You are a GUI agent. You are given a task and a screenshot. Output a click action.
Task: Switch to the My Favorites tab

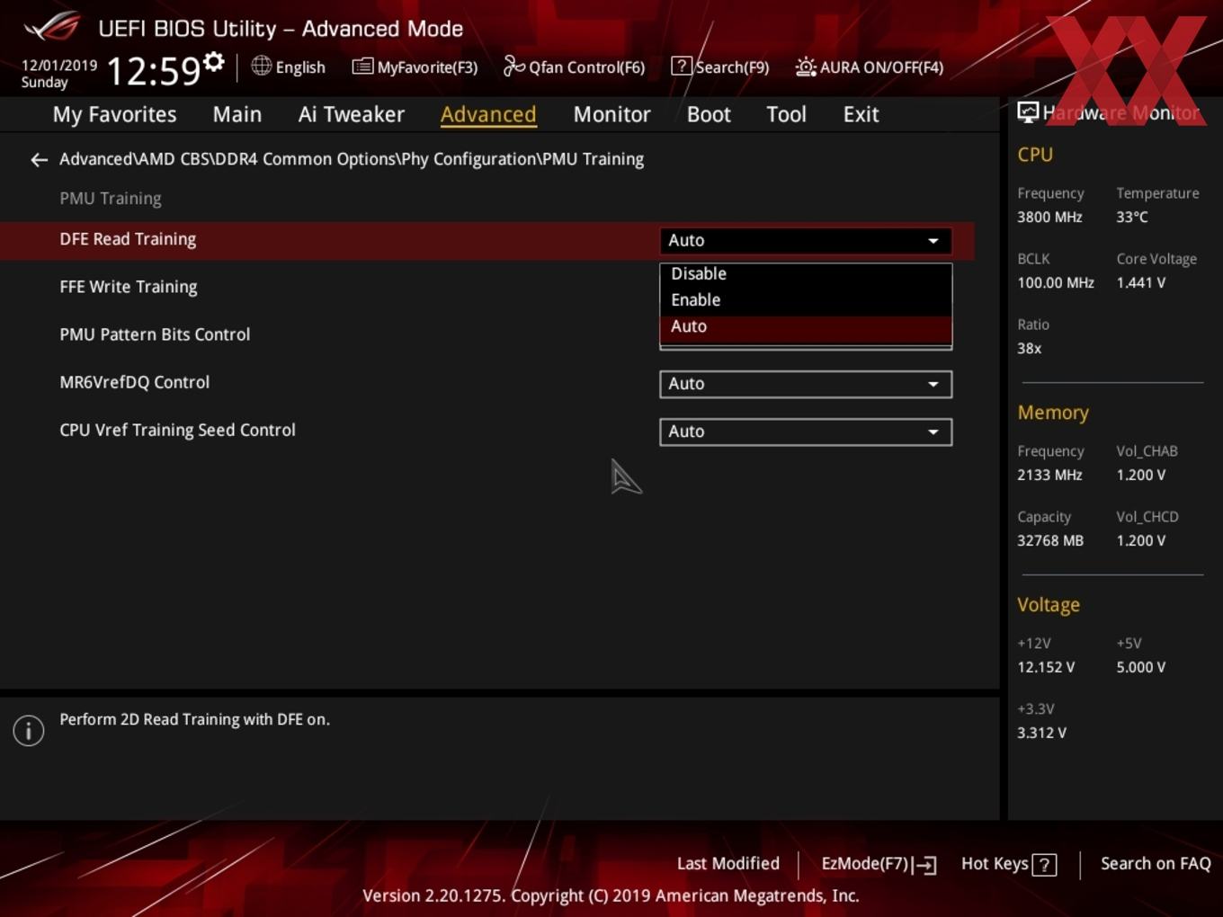point(114,114)
